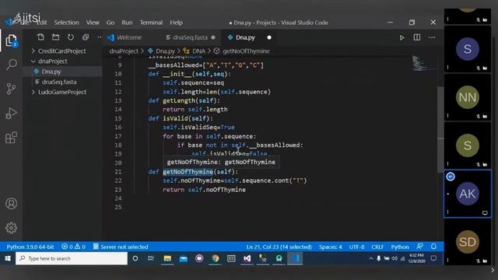This screenshot has width=498, height=280.
Task: Open the taskbar clock and date
Action: [416, 258]
